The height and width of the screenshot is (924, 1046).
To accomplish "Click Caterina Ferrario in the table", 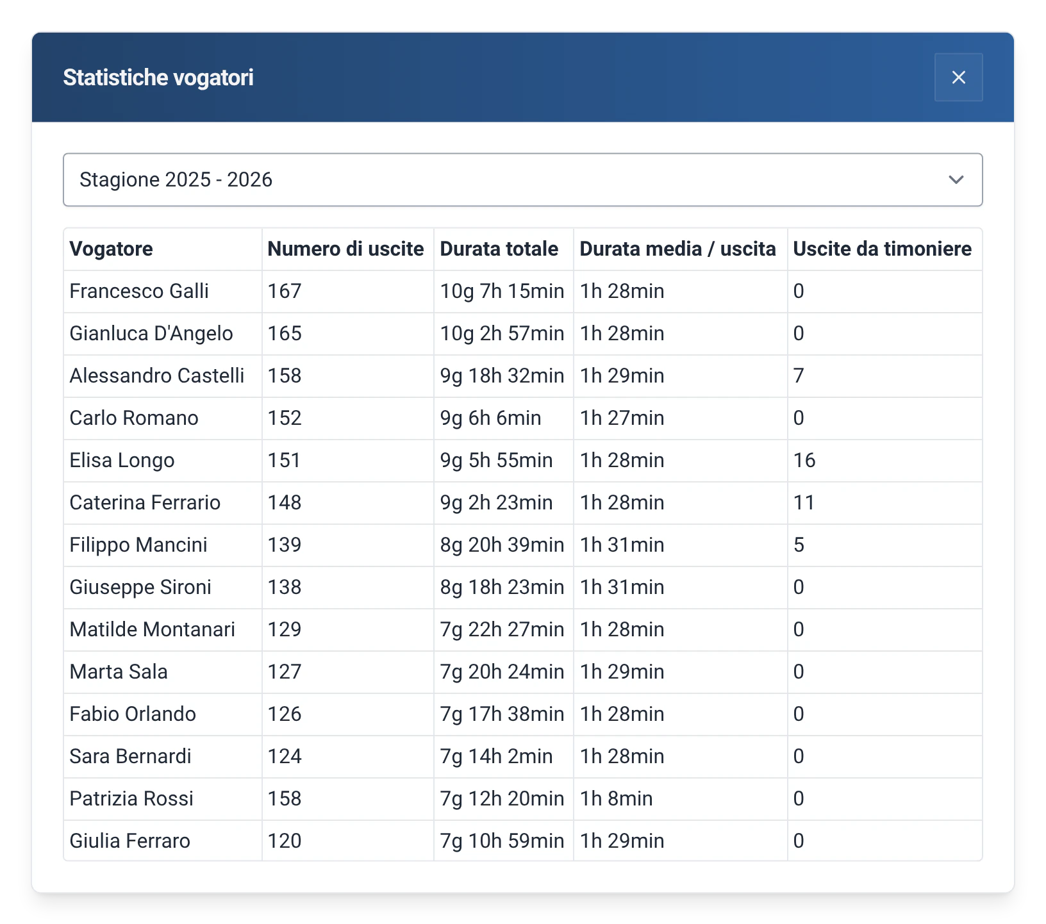I will pyautogui.click(x=145, y=502).
